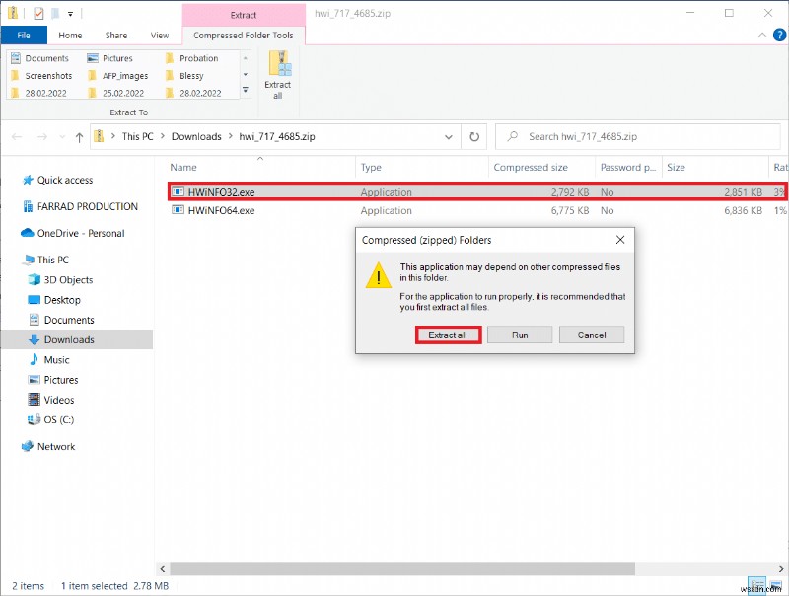Open the File menu
The width and height of the screenshot is (789, 596).
pyautogui.click(x=24, y=35)
